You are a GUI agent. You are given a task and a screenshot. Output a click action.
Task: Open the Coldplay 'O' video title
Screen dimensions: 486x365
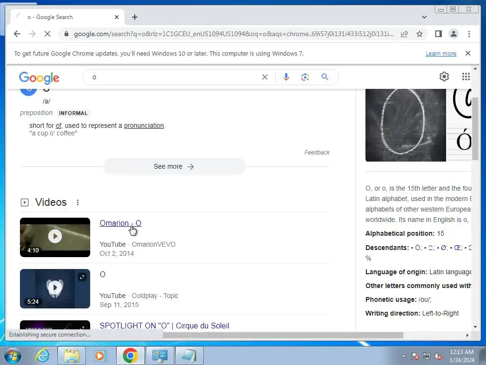103,274
